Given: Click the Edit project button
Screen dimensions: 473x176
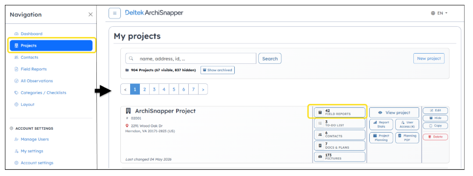Looking at the screenshot, I should point(435,110).
